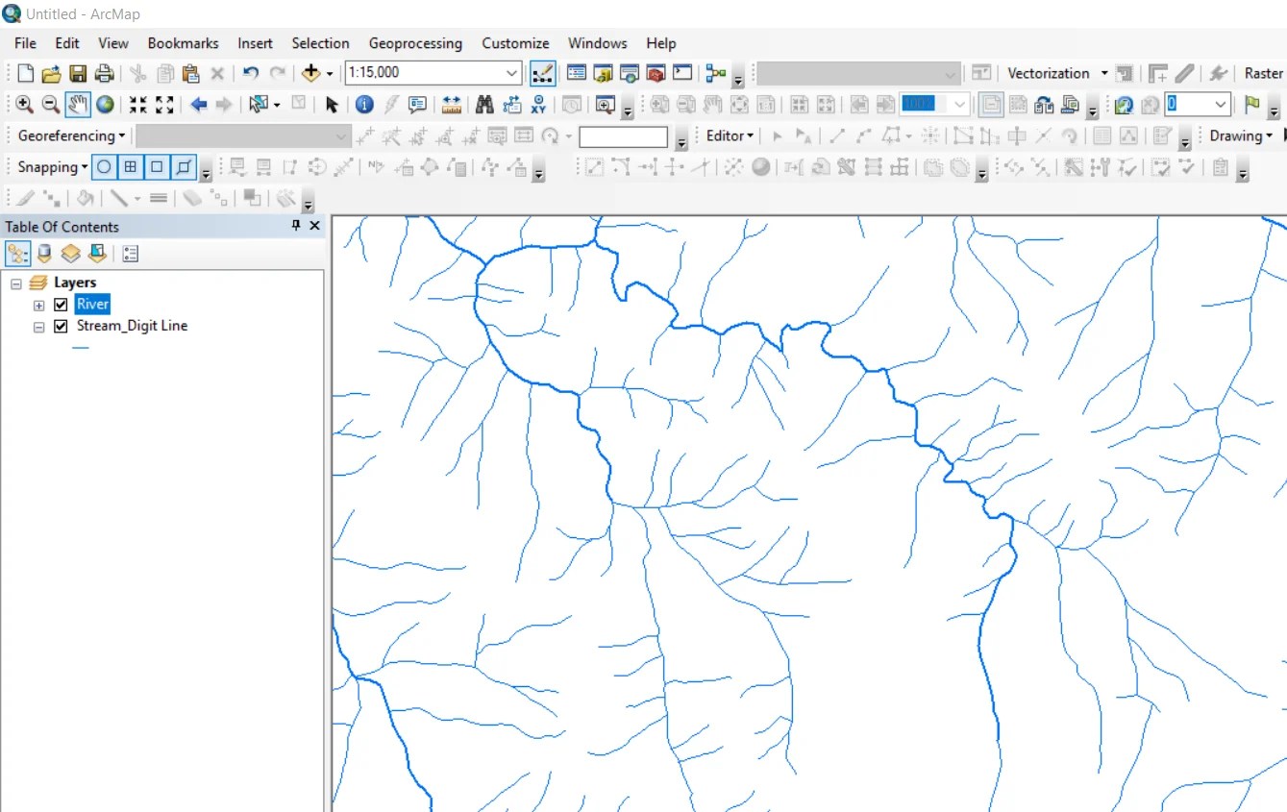Click the Zoom In tool button

tap(21, 105)
